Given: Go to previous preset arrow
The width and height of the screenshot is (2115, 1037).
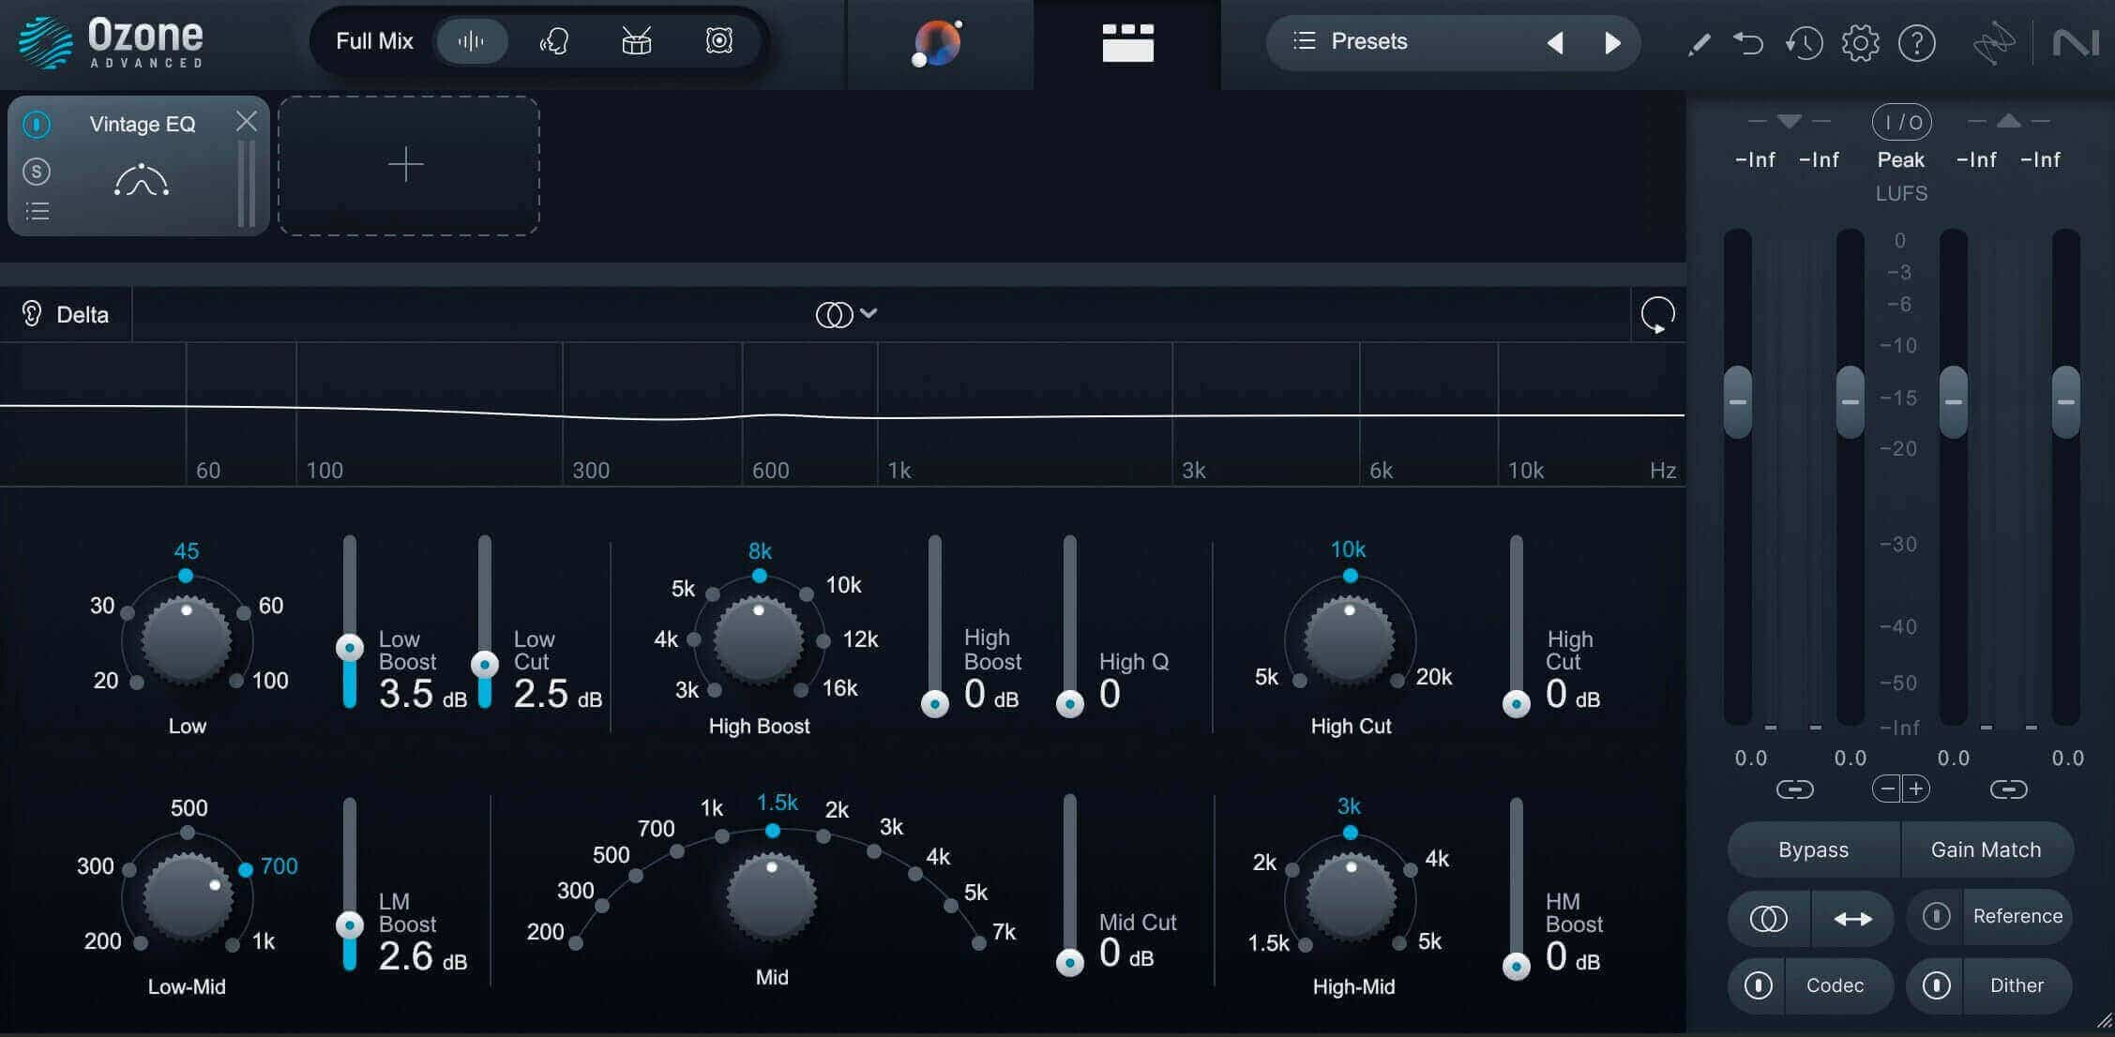Looking at the screenshot, I should point(1555,42).
